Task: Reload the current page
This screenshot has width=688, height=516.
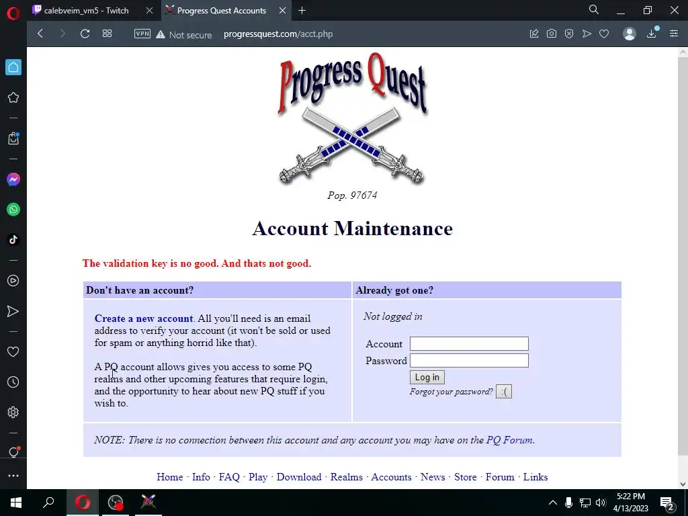Action: coord(85,34)
